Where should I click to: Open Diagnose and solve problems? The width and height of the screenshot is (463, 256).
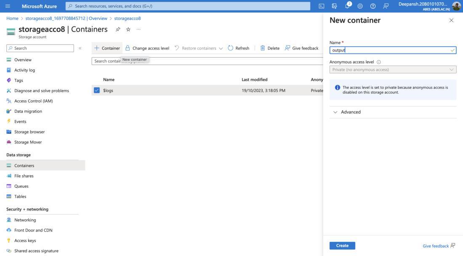point(42,91)
